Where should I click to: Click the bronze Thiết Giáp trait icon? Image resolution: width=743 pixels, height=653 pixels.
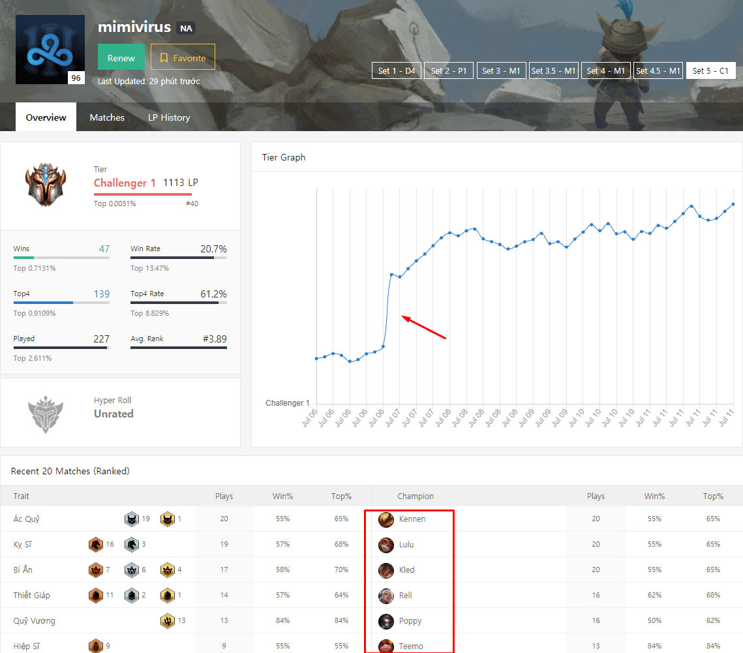click(x=96, y=596)
